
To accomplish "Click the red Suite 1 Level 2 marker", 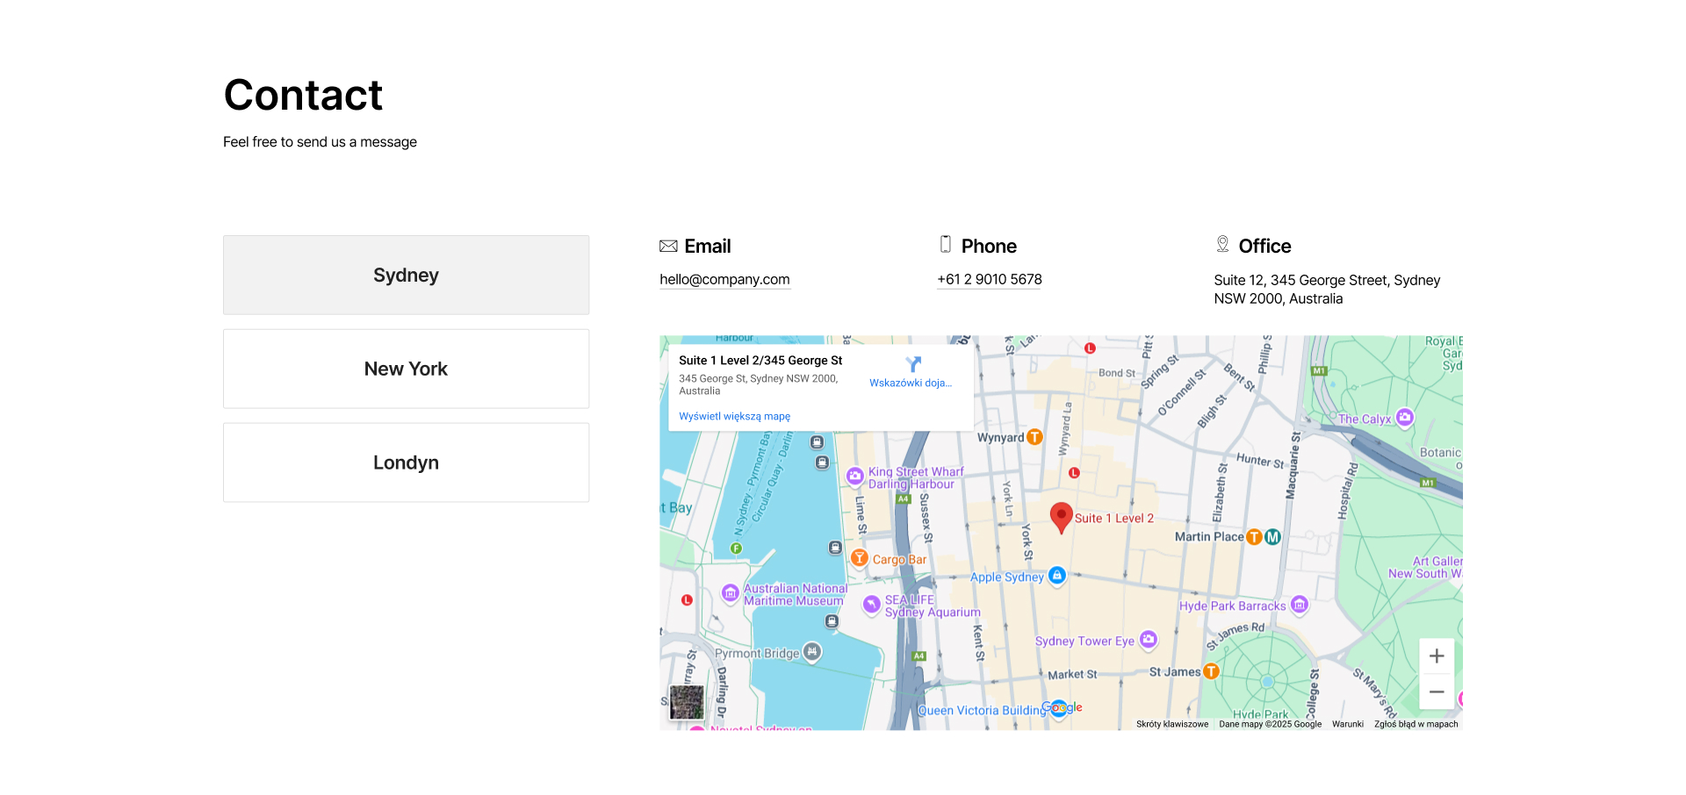I will point(1062,517).
